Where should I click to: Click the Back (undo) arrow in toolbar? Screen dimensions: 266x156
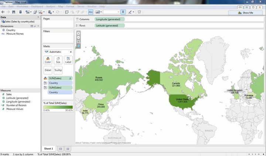(3, 12)
